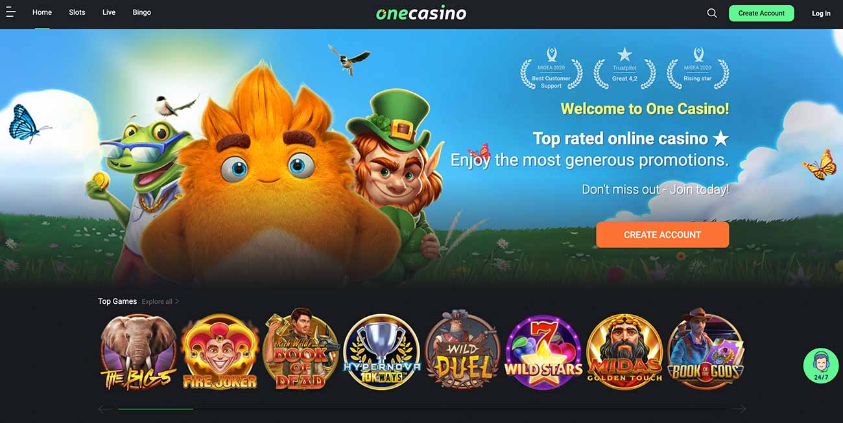Click the search magnifier icon

(x=712, y=13)
